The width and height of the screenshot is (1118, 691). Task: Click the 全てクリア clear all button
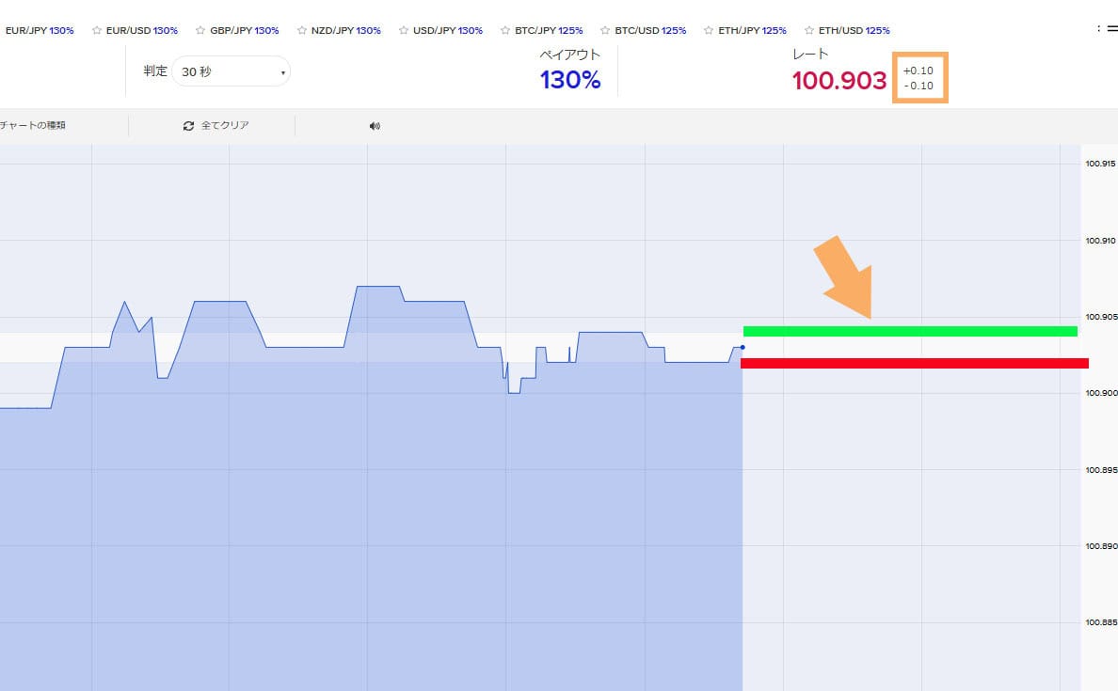pyautogui.click(x=225, y=126)
